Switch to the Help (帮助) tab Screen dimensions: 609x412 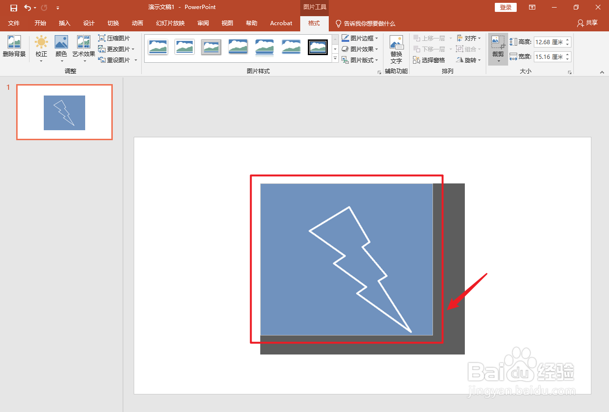[x=252, y=23]
